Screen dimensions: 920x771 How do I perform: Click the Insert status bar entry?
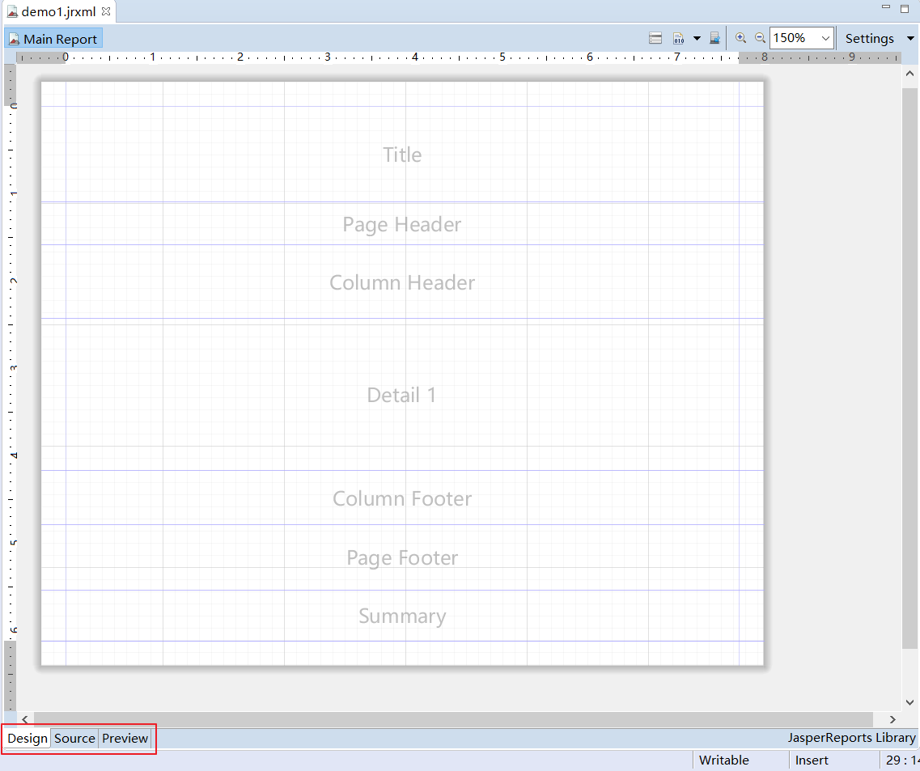[x=812, y=760]
